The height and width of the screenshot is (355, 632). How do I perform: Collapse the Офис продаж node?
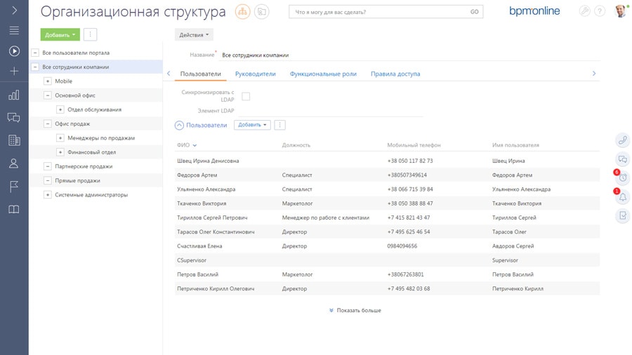click(x=48, y=123)
